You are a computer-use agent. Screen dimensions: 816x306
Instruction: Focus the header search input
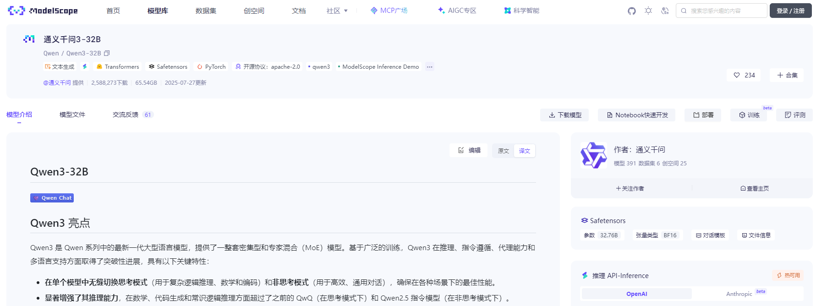coord(722,11)
